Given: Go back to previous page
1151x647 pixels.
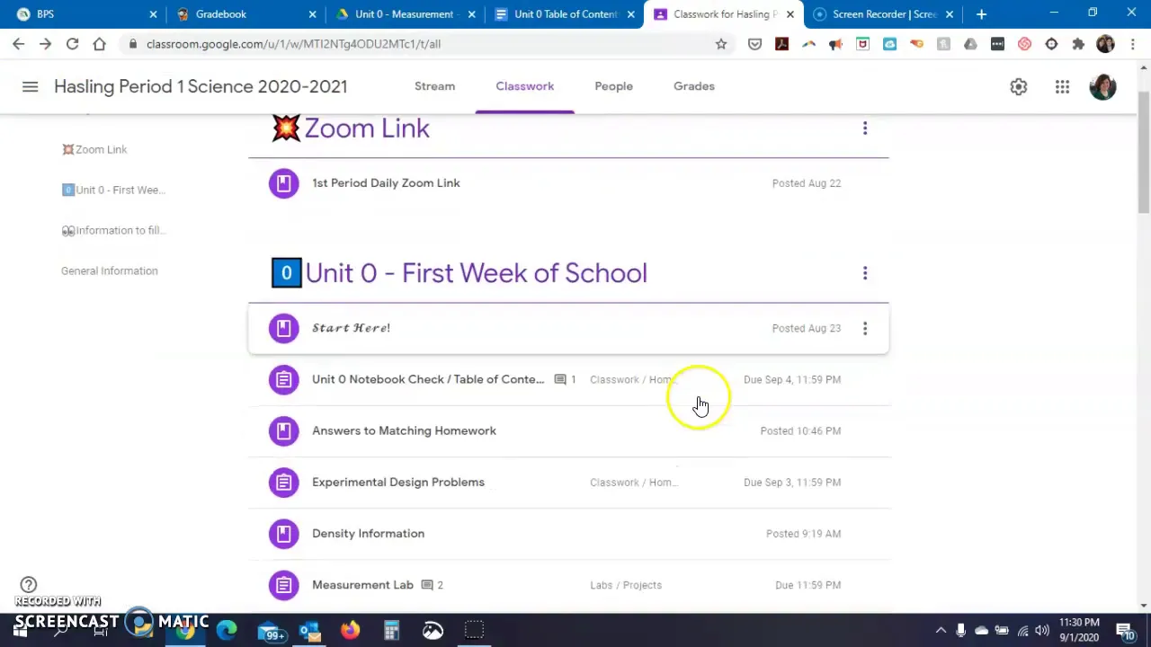Looking at the screenshot, I should [18, 43].
